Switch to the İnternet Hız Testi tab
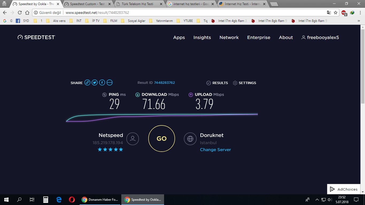The image size is (365, 205). (243, 4)
